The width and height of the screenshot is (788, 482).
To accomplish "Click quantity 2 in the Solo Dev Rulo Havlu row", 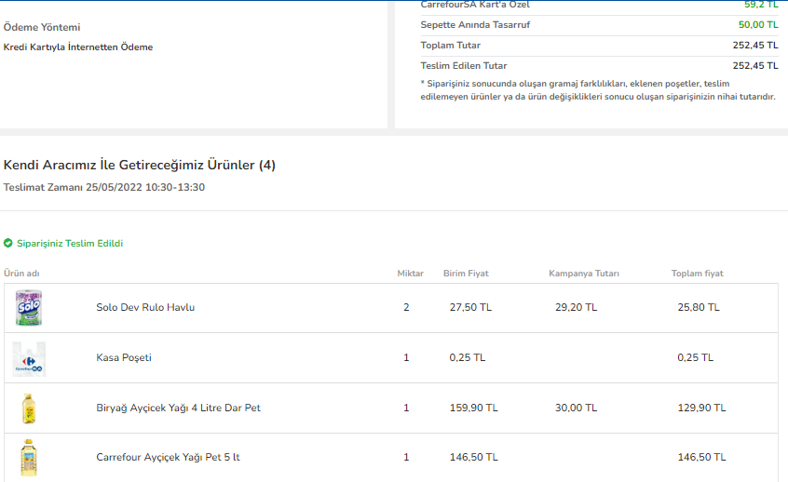I will (x=406, y=307).
